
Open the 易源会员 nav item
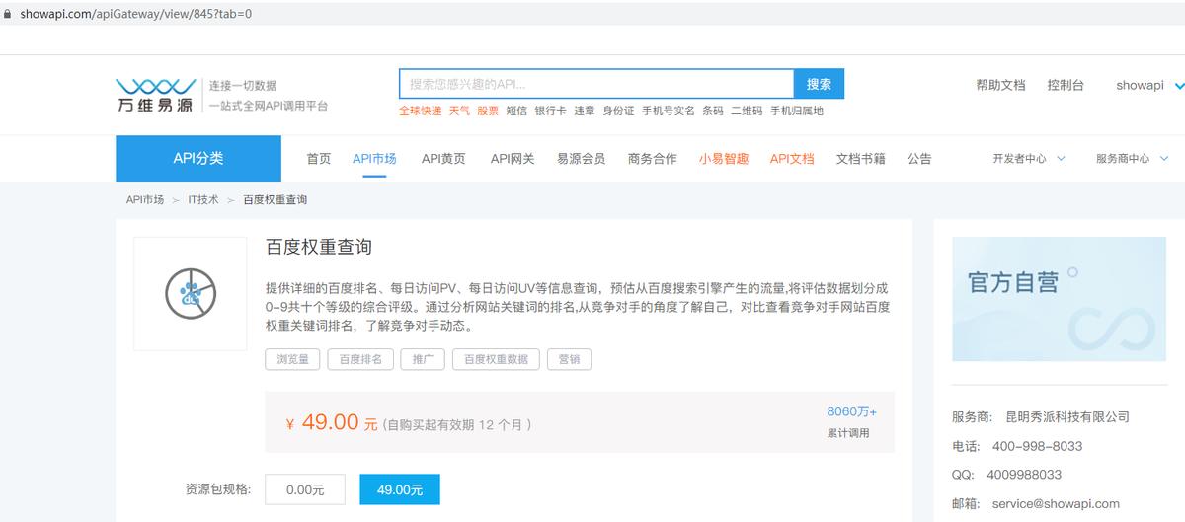[581, 159]
